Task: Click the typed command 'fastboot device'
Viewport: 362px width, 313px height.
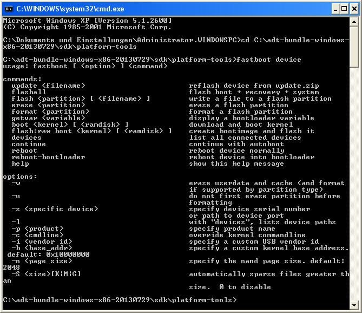Action: point(269,60)
